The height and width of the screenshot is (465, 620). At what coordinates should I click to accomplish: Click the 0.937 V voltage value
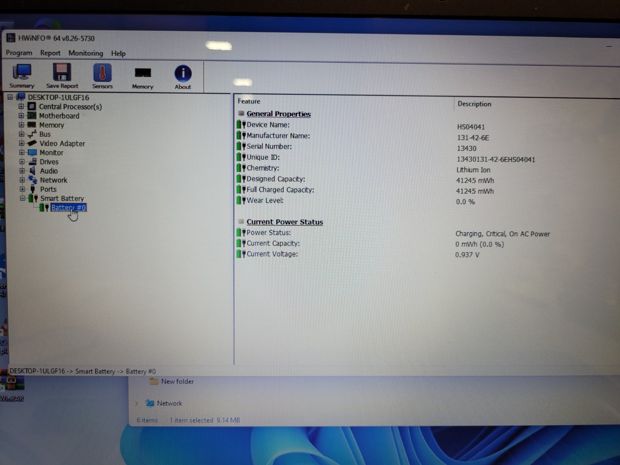(467, 255)
